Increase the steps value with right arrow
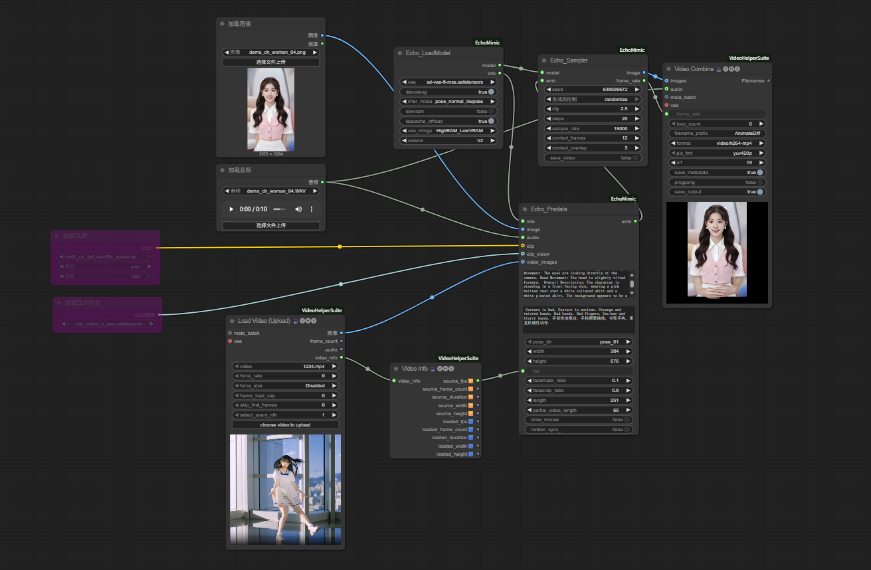 click(x=636, y=119)
